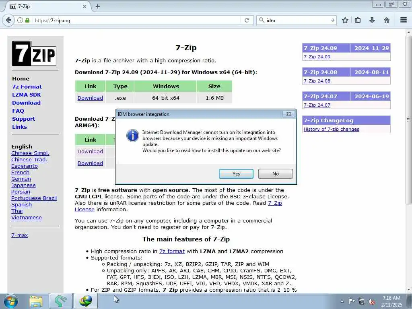
Task: Click Download link for 64-bit x64 .exe
Action: [90, 98]
